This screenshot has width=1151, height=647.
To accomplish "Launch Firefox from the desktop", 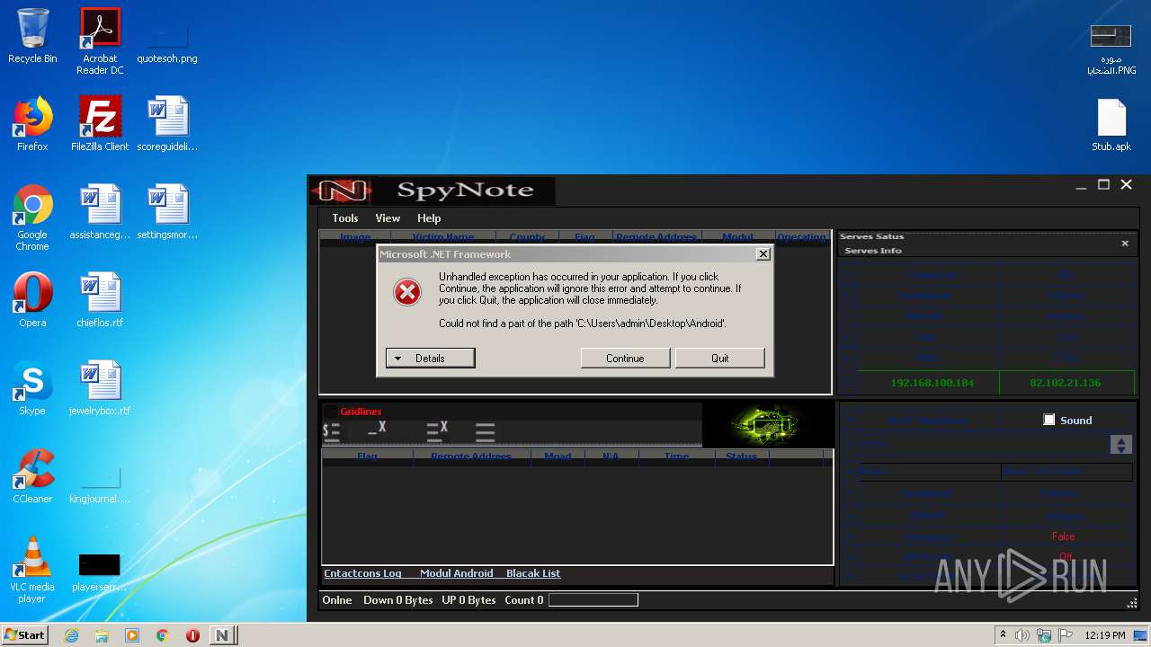I will (32, 124).
